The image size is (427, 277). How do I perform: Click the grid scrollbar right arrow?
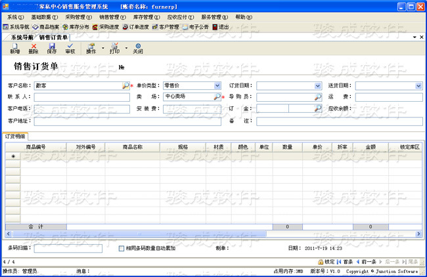point(418,234)
